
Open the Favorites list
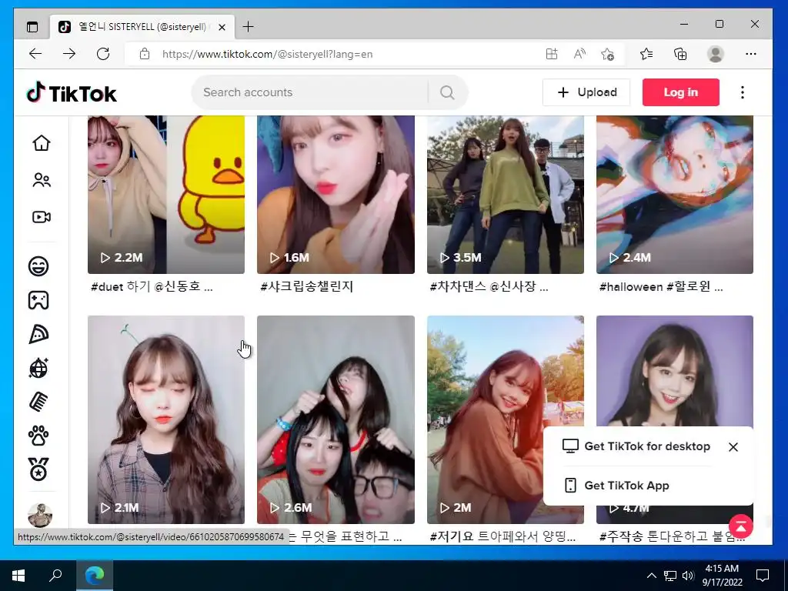click(646, 54)
